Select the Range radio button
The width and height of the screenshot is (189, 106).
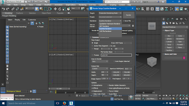[92, 49]
